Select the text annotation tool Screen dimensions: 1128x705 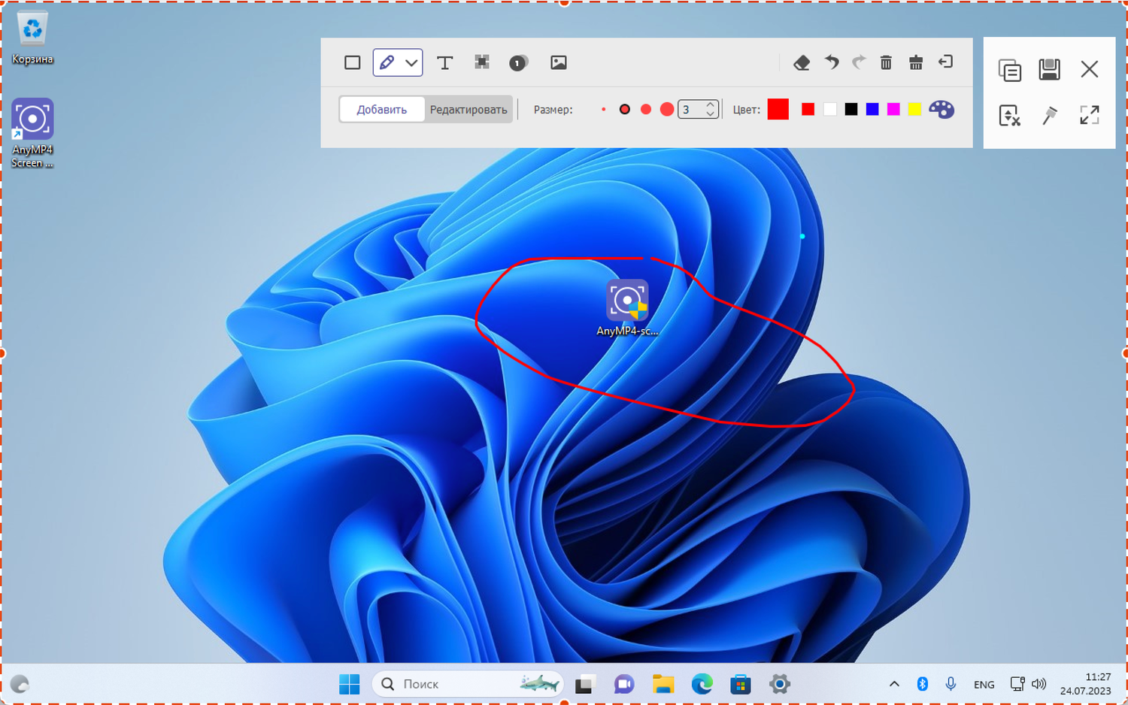(x=444, y=62)
